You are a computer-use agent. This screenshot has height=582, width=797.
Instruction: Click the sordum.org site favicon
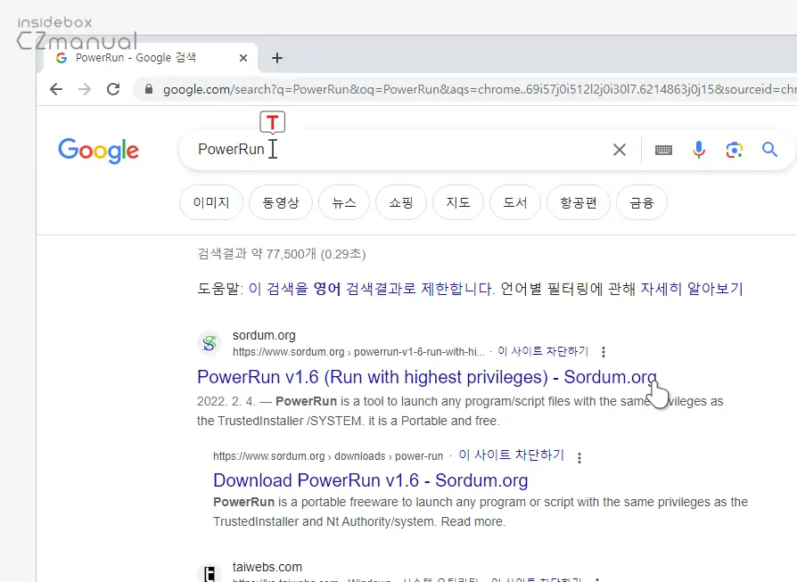pos(209,343)
